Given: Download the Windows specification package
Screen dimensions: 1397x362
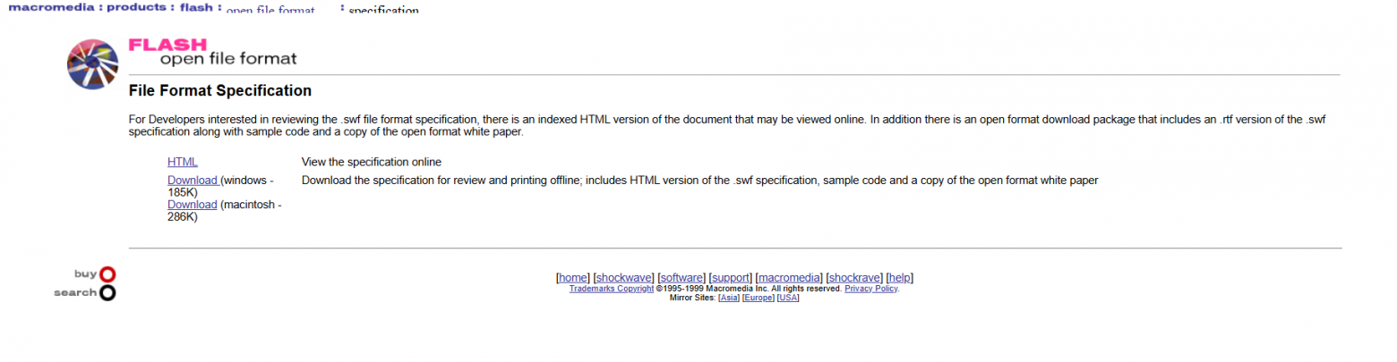Looking at the screenshot, I should 193,180.
